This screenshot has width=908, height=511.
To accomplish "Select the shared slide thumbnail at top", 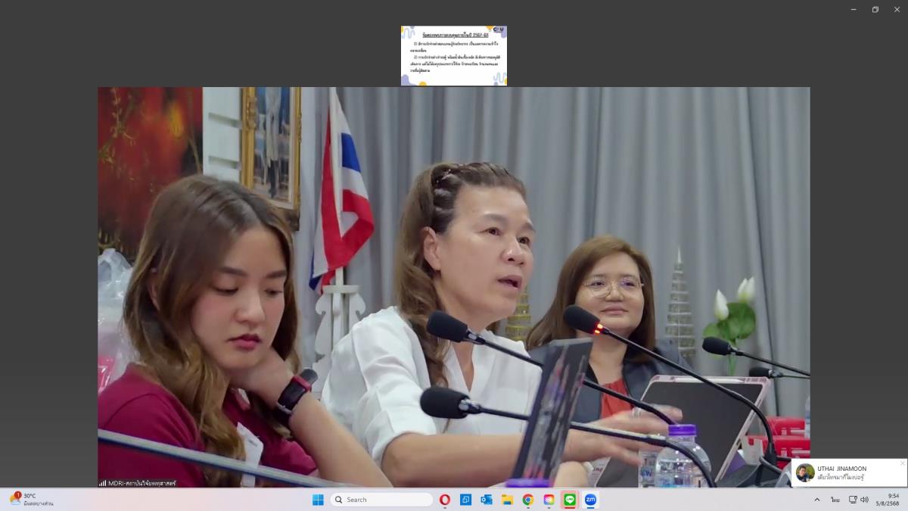I will [x=454, y=56].
